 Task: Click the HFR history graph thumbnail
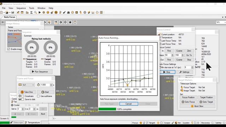coord(14,40)
